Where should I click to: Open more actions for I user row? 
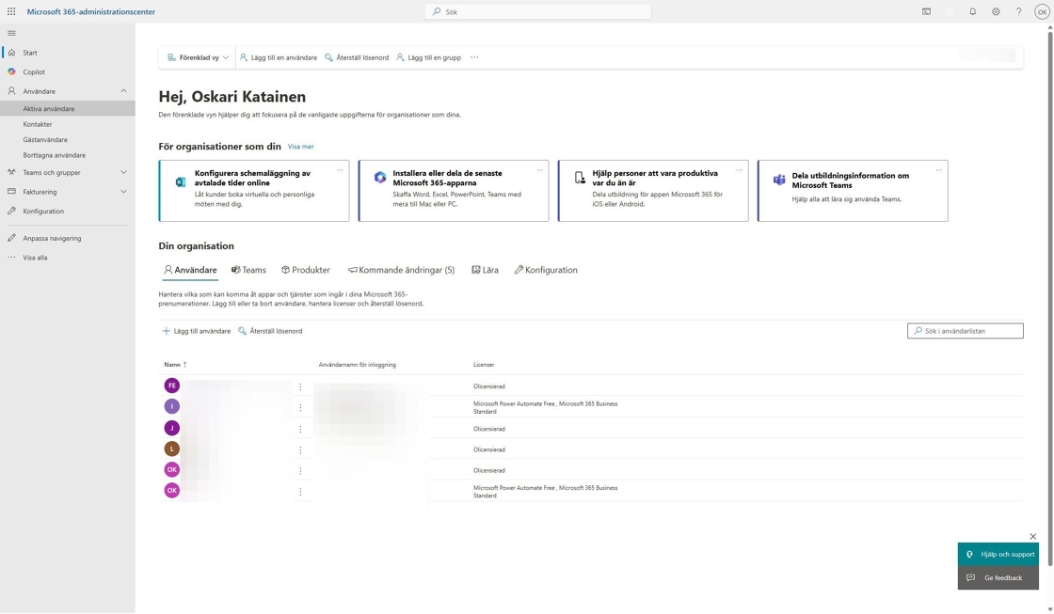pyautogui.click(x=300, y=408)
